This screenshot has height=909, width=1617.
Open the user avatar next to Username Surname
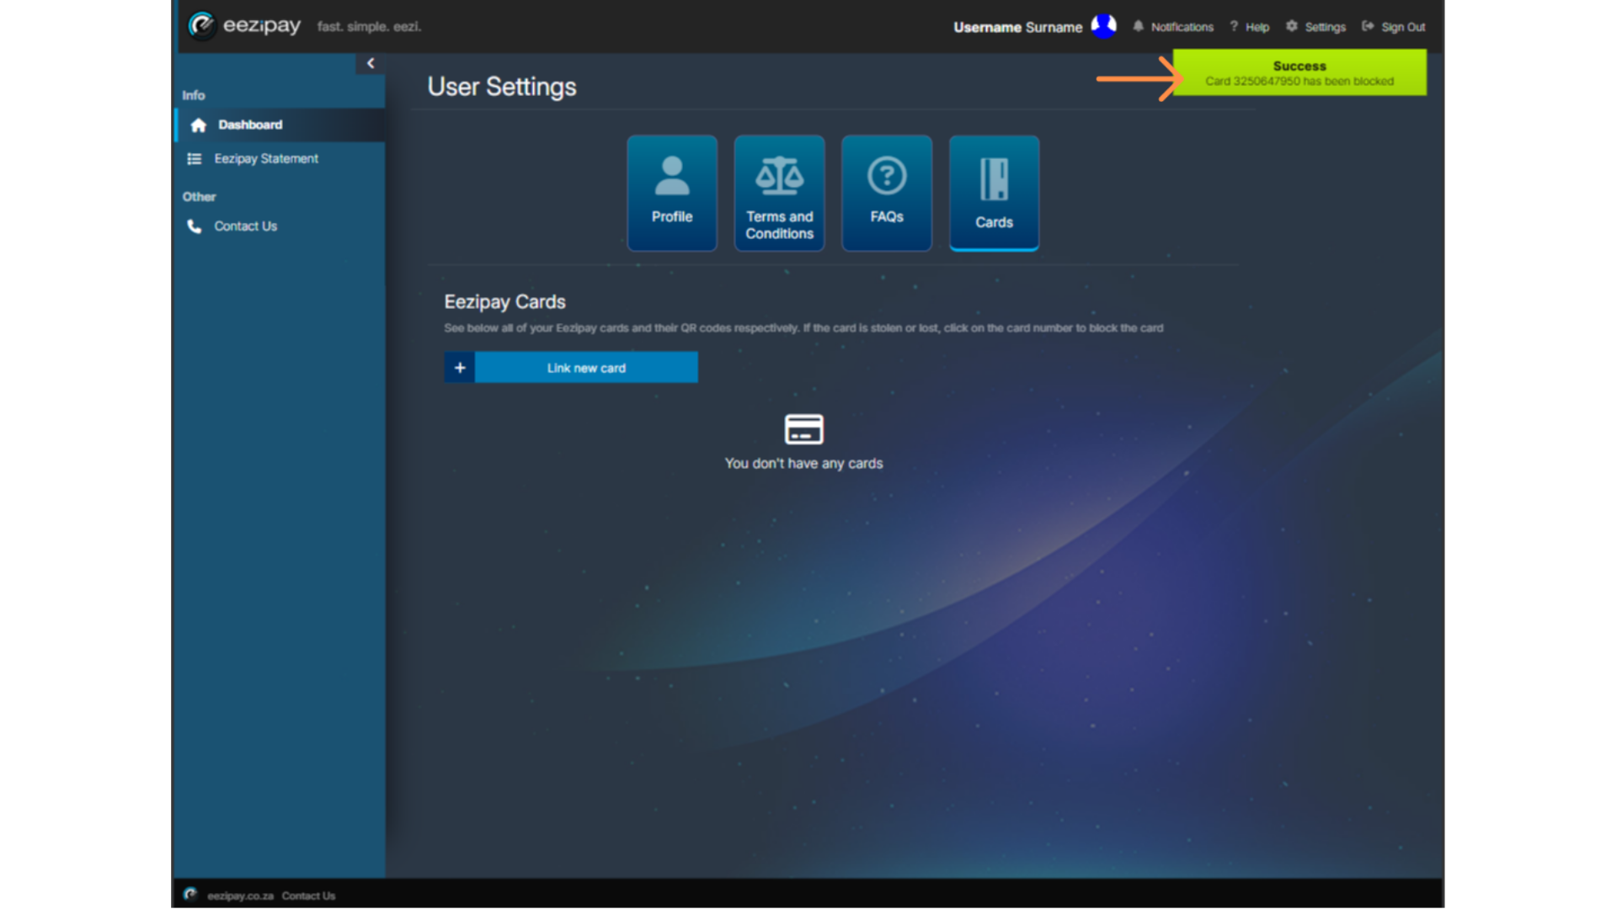1103,26
